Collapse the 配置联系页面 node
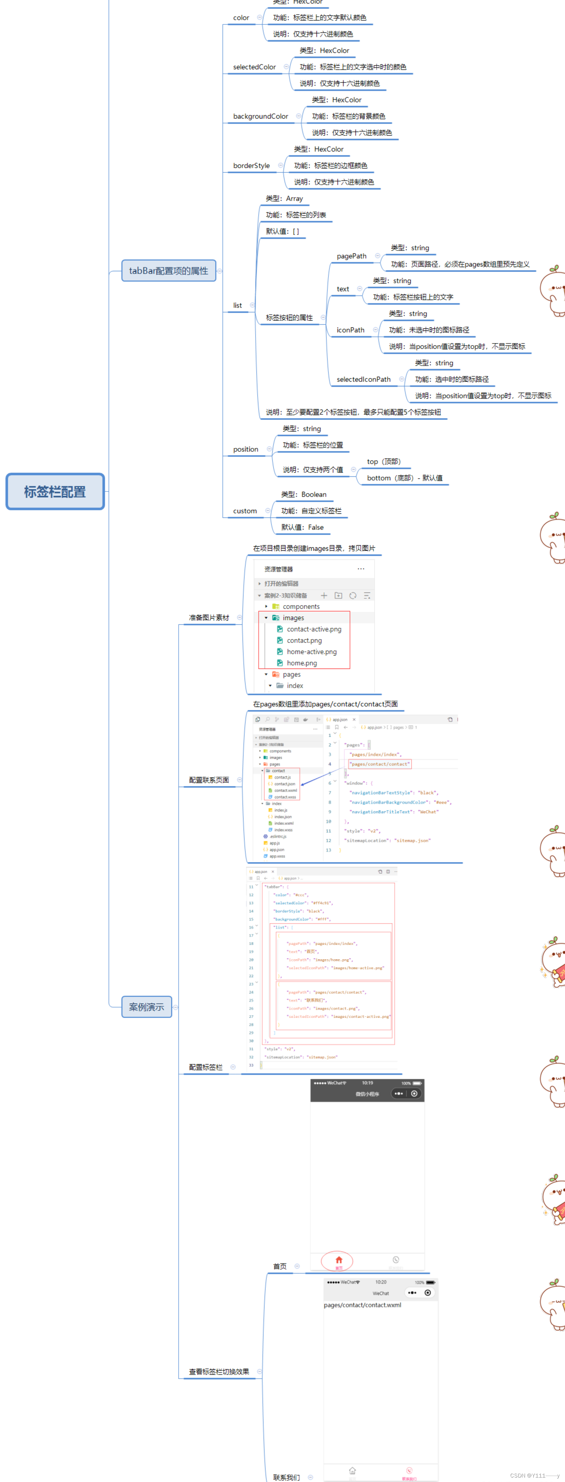 tap(240, 780)
